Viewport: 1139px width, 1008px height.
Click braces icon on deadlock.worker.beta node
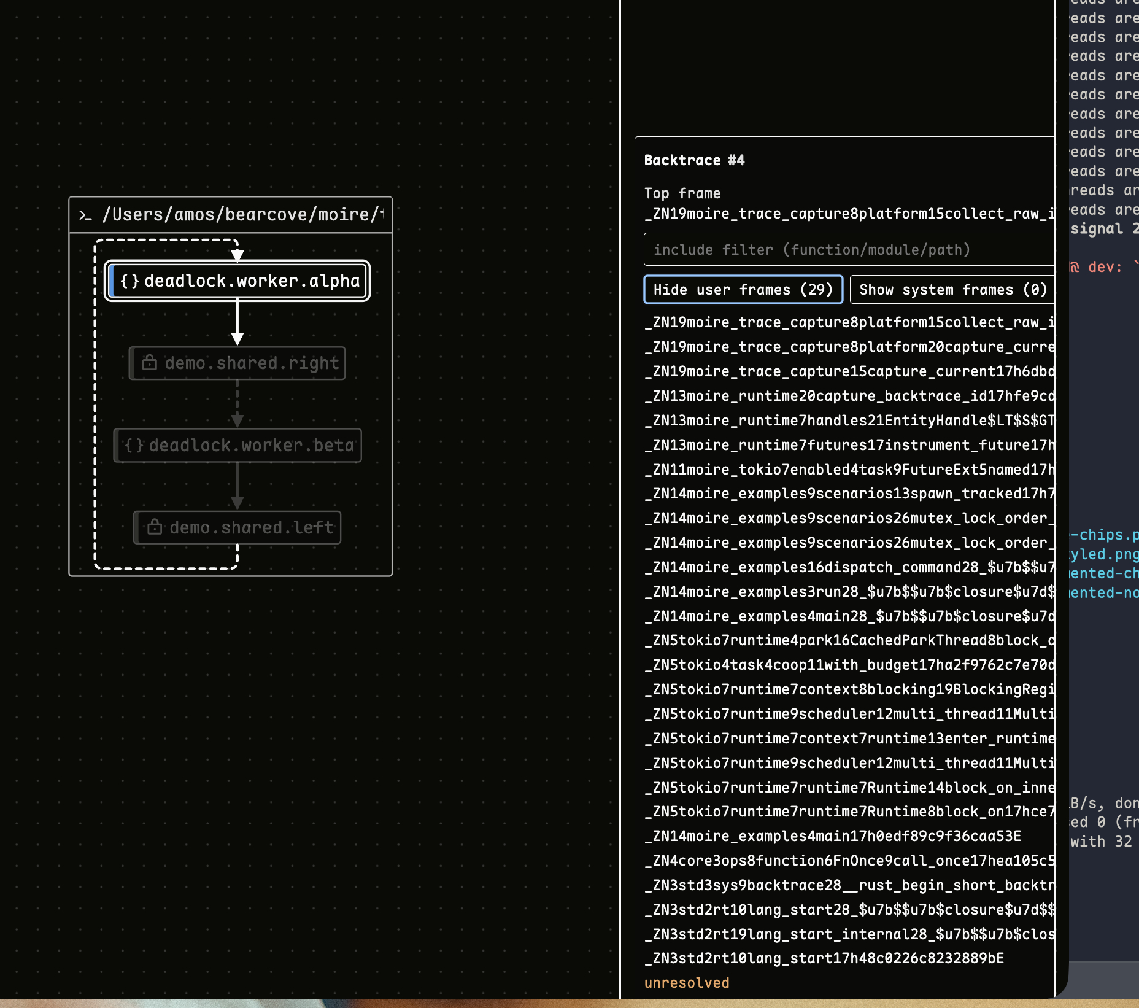tap(134, 445)
